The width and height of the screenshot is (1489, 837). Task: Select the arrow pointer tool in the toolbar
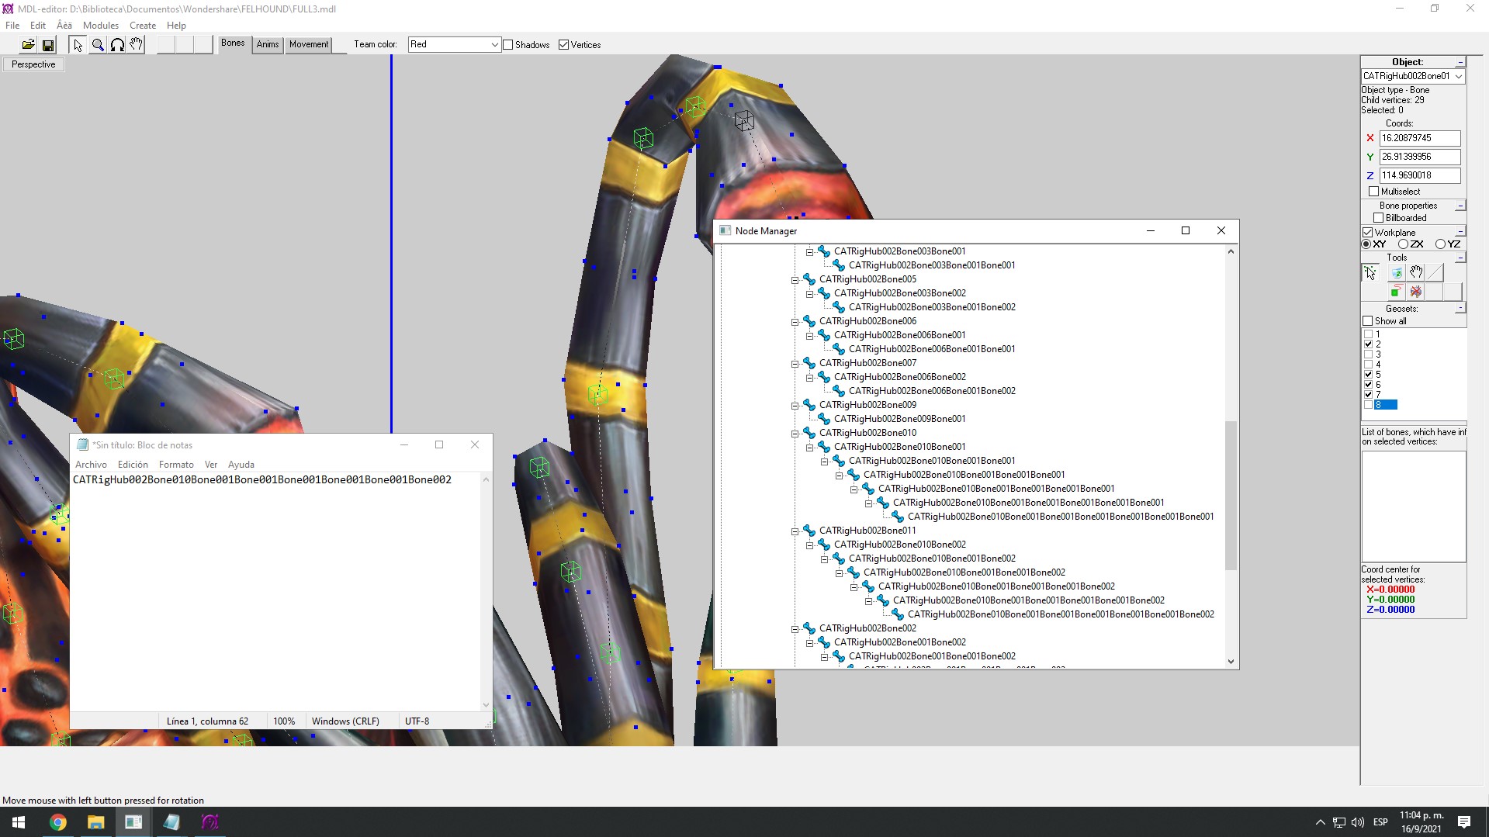(x=78, y=45)
